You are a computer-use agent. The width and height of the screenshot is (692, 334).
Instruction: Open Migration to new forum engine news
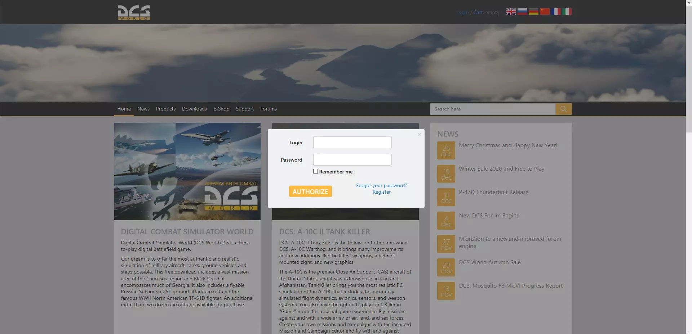pos(510,243)
